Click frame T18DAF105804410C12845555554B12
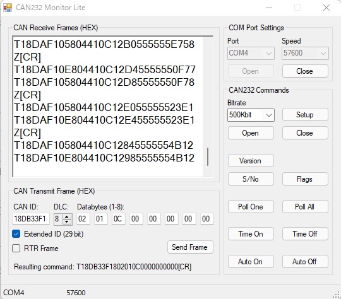The width and height of the screenshot is (341, 299). pos(104,145)
